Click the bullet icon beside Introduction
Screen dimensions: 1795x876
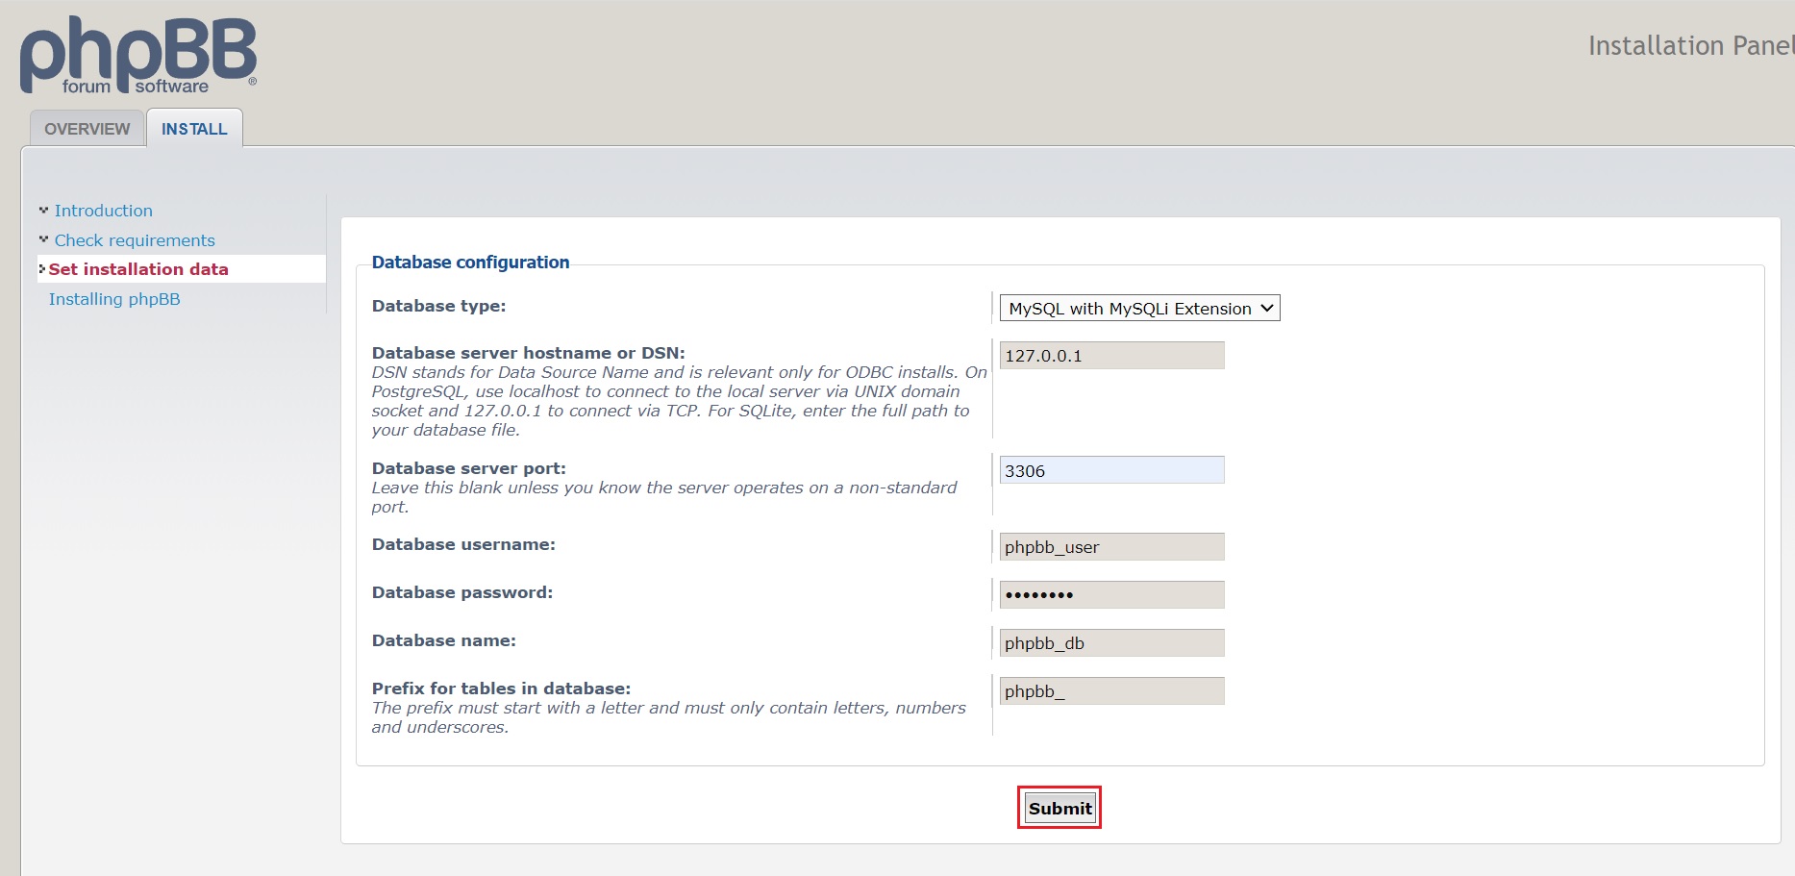[x=43, y=210]
